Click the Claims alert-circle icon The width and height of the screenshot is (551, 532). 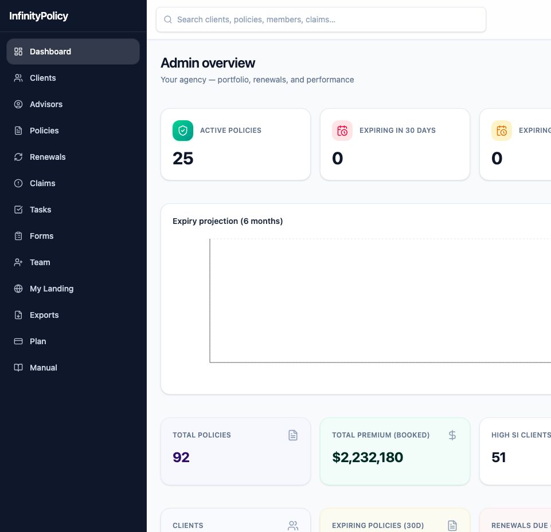[x=18, y=183]
